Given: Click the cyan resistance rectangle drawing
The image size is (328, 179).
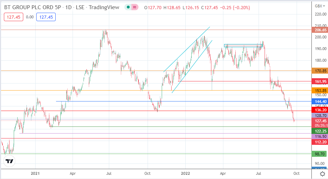Looking at the screenshot, I should 243,45.
